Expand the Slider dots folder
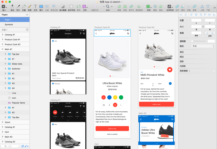The height and width of the screenshot is (149, 217). [x=5, y=64]
